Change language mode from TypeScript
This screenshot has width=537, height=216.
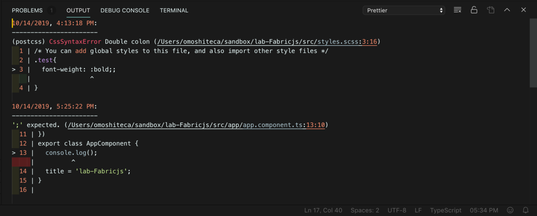[446, 210]
